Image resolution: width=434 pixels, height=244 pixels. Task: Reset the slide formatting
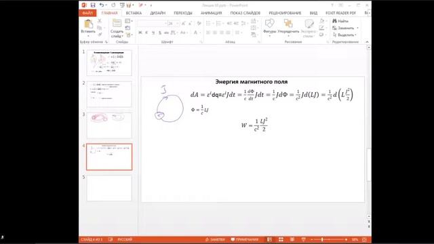tap(128, 28)
